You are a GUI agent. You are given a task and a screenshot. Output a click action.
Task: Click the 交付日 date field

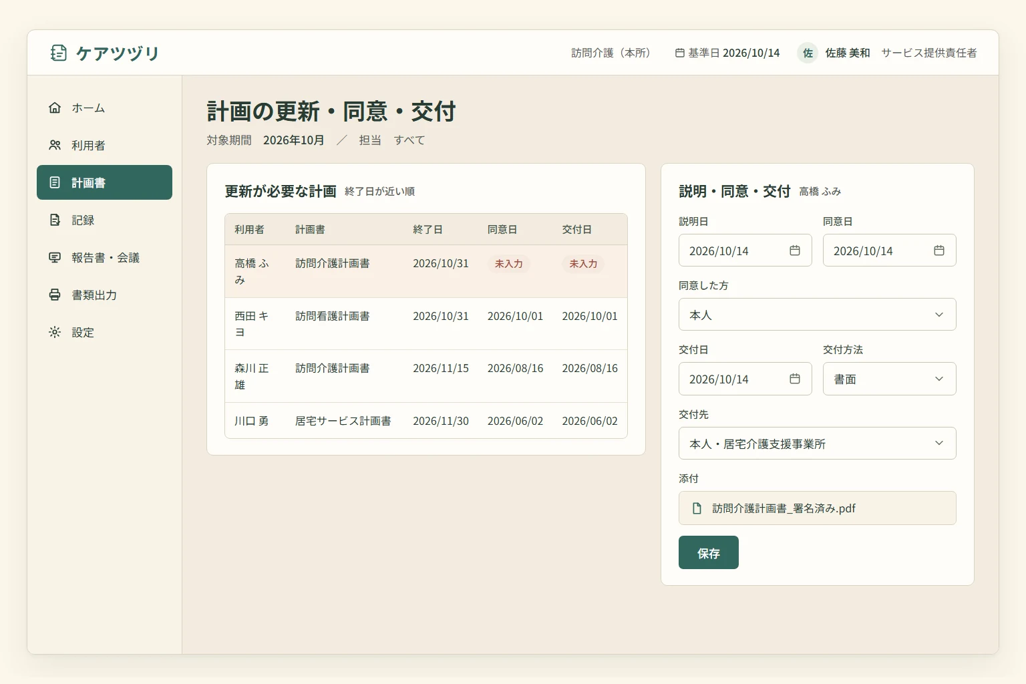point(745,379)
